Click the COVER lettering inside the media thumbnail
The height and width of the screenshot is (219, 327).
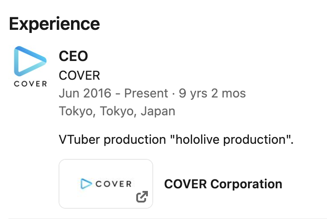pos(113,184)
